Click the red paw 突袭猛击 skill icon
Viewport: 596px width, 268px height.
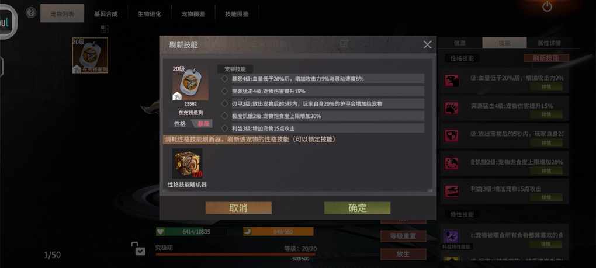click(x=452, y=108)
